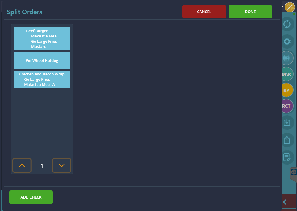Click the purple RCT circle button
The image size is (297, 211).
287,106
